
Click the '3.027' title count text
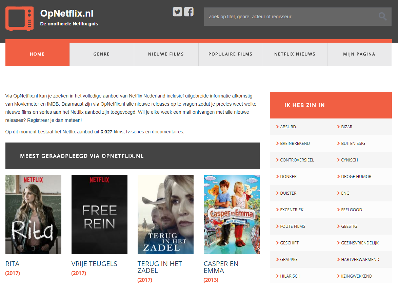(106, 132)
